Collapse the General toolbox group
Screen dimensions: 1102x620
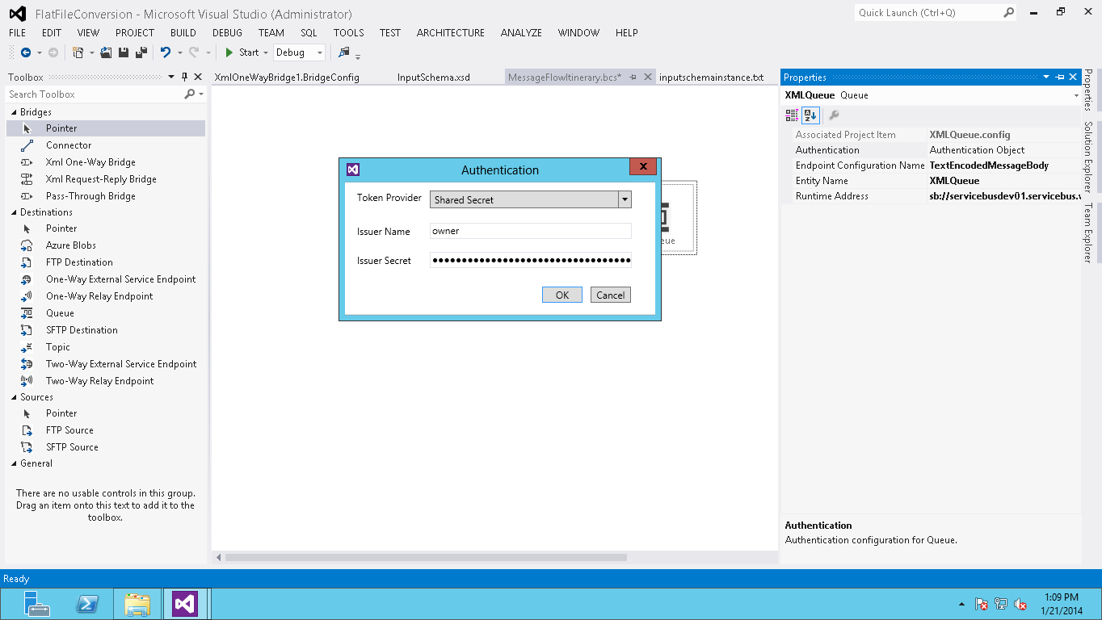(x=14, y=463)
